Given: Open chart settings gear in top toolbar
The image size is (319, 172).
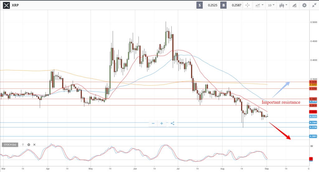Looking at the screenshot, I should [x=304, y=5].
